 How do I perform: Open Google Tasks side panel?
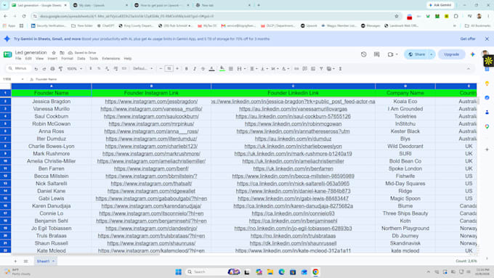(x=487, y=97)
